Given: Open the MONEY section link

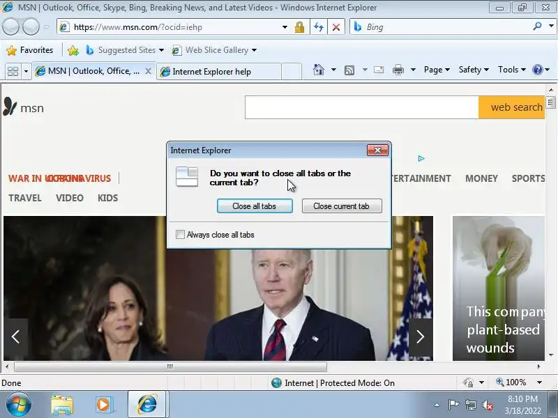Looking at the screenshot, I should [x=481, y=178].
